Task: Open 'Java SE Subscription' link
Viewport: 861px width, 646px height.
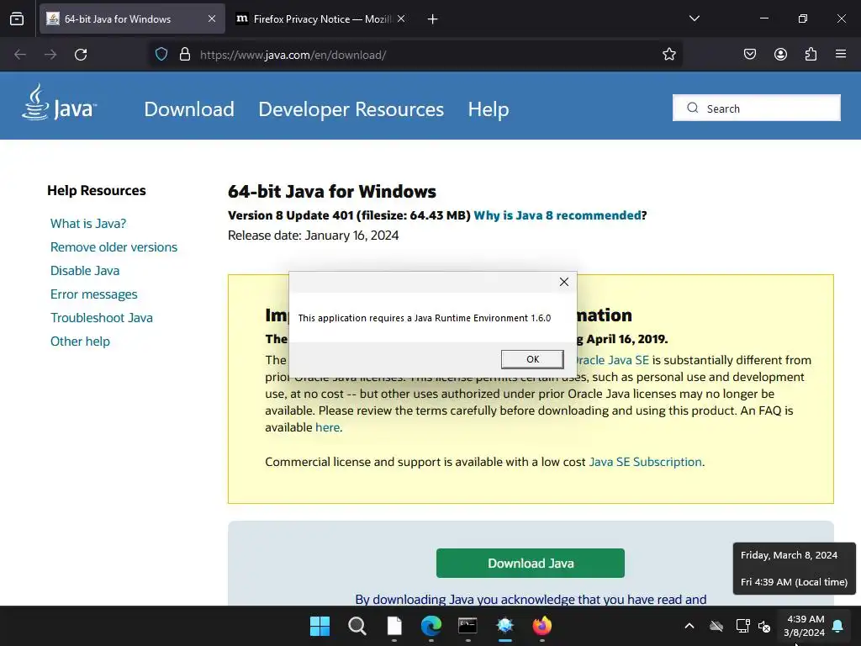Action: pos(645,462)
